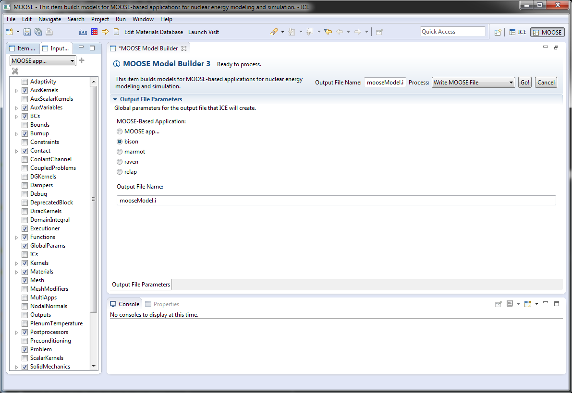Screen dimensions: 572x393
Task: Click Edit Materials Database
Action: (x=154, y=32)
